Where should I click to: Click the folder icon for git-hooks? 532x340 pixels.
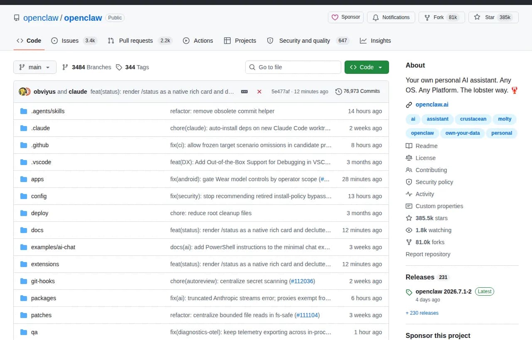(24, 281)
